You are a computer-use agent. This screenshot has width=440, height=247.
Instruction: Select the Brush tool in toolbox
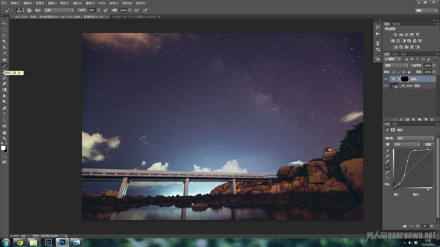coord(4,66)
